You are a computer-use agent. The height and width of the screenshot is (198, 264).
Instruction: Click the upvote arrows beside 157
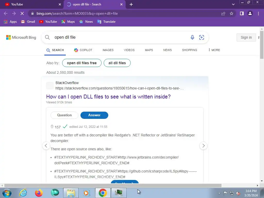coord(52,126)
